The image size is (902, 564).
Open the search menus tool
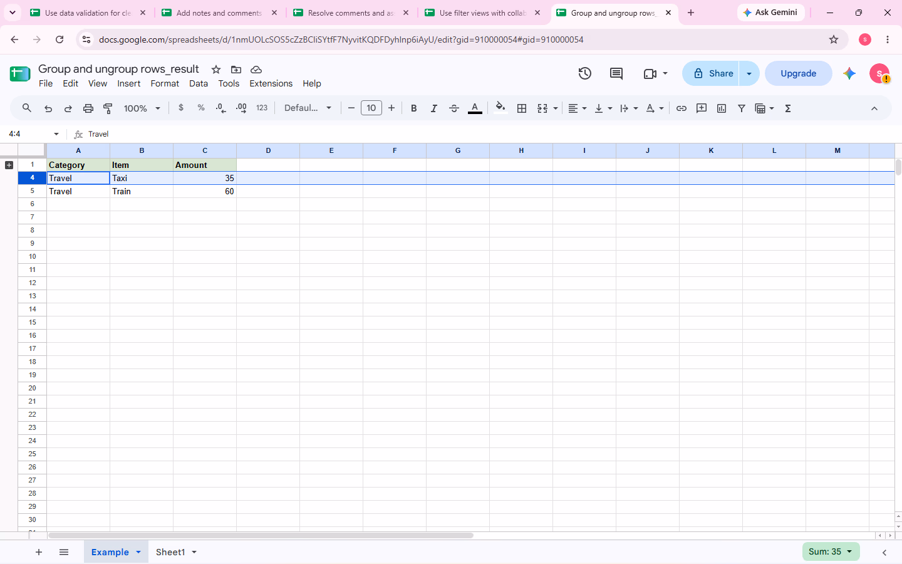tap(27, 108)
